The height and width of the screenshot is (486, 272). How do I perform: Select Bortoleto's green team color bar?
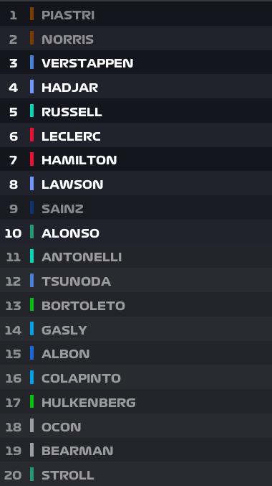(31, 304)
